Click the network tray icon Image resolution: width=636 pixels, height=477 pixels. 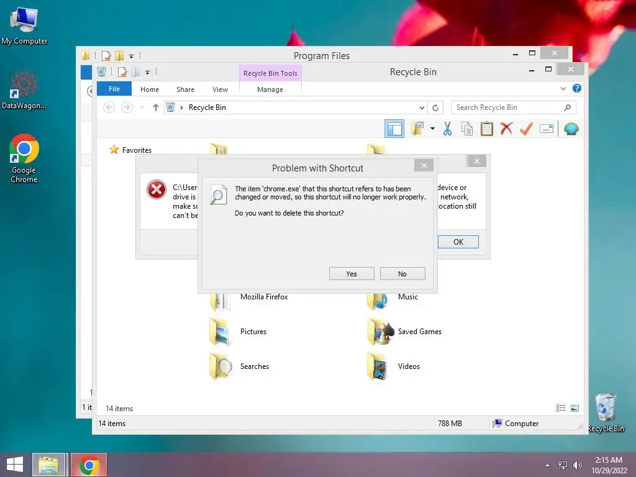click(562, 465)
